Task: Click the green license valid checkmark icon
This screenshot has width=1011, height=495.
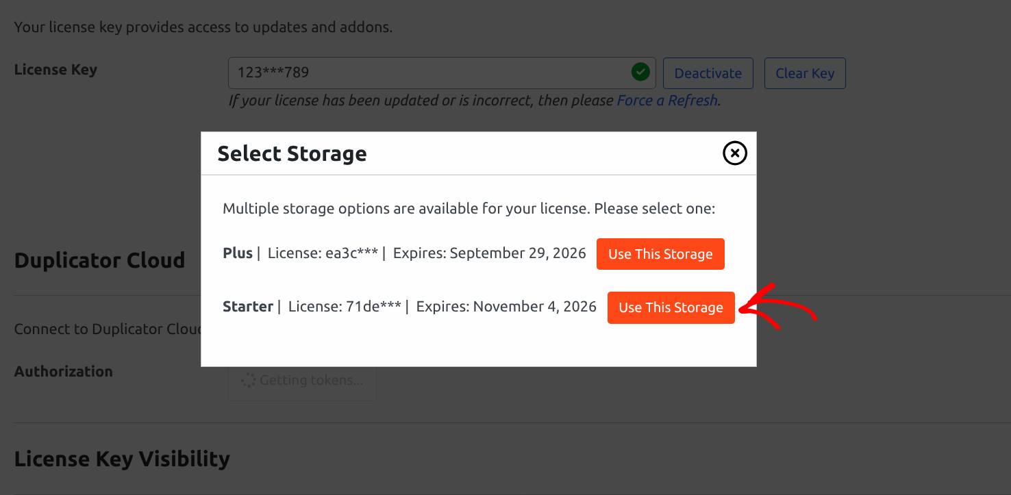Action: [x=640, y=72]
